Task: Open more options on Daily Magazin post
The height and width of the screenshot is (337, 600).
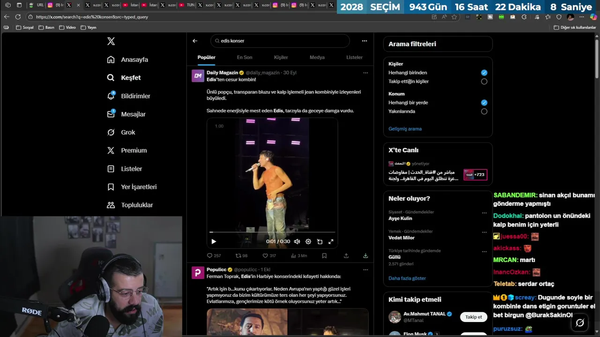Action: 366,73
